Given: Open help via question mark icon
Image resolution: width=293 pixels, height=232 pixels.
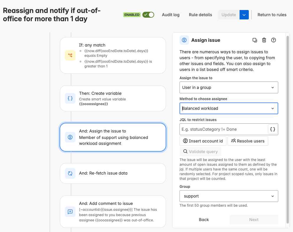Looking at the screenshot, I should [x=274, y=40].
